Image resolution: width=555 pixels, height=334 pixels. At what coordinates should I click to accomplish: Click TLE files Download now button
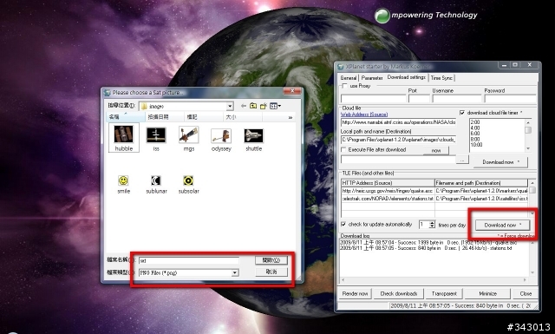coord(502,225)
